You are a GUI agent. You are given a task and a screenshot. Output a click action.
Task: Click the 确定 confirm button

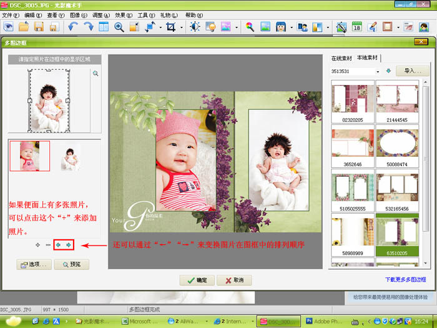pyautogui.click(x=197, y=281)
